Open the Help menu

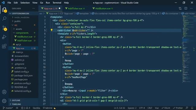(x=66, y=3)
